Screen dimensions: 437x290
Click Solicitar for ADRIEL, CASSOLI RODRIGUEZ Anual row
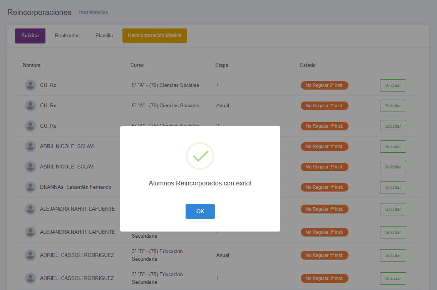(x=393, y=255)
